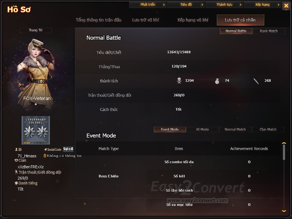Click the Event Mode list scrollbar down arrow
Image resolution: width=292 pixels, height=219 pixels.
click(284, 211)
